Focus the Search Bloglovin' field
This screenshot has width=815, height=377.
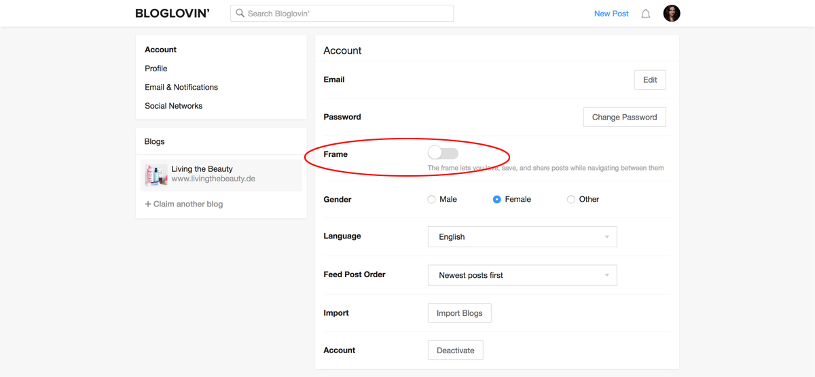tap(342, 13)
